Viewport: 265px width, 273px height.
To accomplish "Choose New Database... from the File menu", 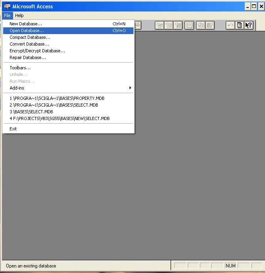I will (x=68, y=24).
